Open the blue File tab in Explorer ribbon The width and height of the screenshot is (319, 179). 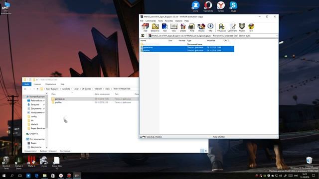click(26, 84)
